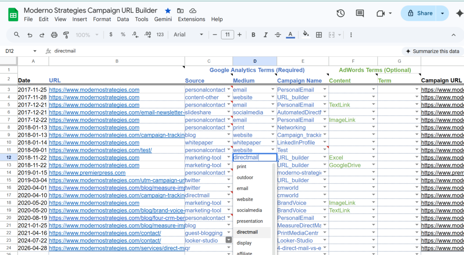Image resolution: width=464 pixels, height=255 pixels.
Task: Open the name box dropdown arrow
Action: 35,51
